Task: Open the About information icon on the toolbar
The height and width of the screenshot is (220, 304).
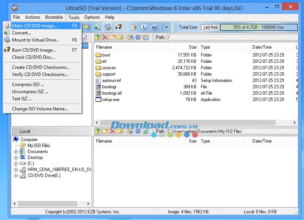Action: (144, 27)
